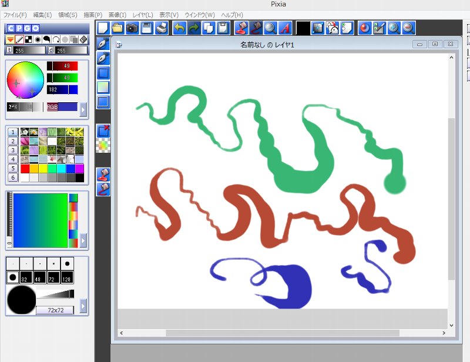This screenshot has height=362, width=470.
Task: Click the zoom out magnifier icon
Action: pyautogui.click(x=408, y=28)
